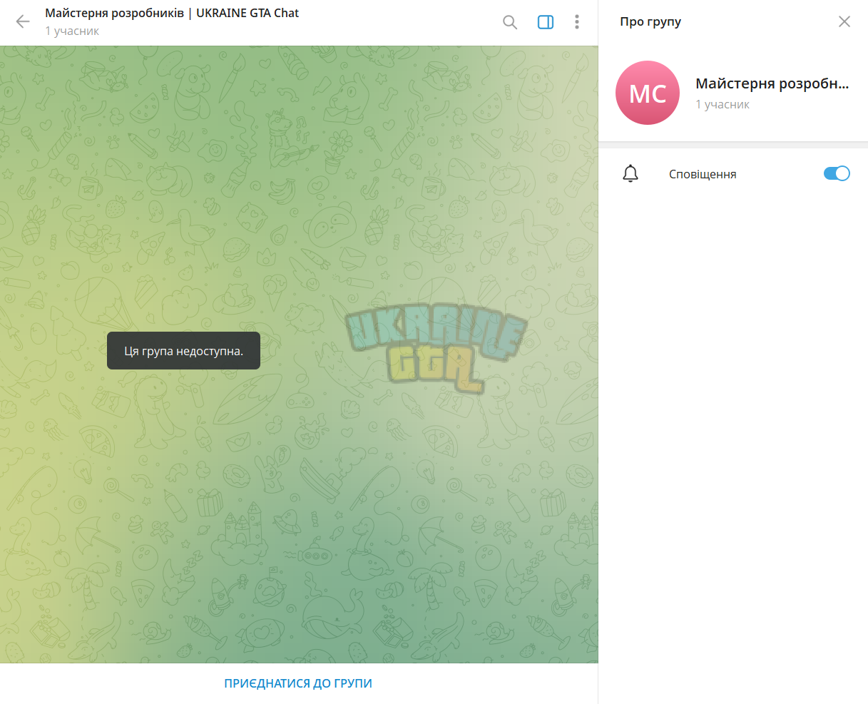Click '1 учасник' in the info panel
Screen dimensions: 868x704
[x=723, y=104]
